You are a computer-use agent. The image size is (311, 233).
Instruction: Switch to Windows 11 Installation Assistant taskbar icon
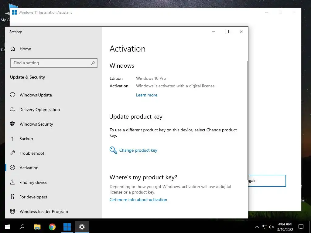point(67,227)
